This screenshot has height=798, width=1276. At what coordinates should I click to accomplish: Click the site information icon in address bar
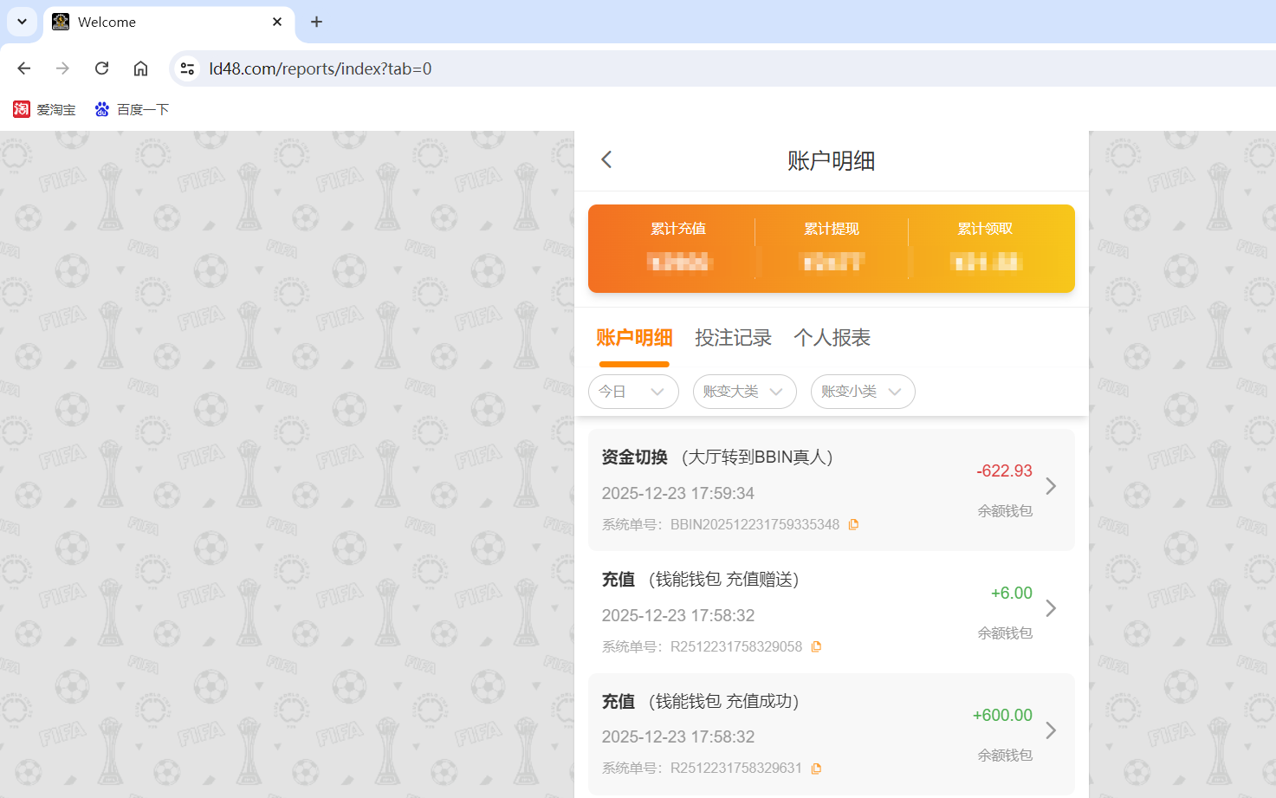point(187,68)
